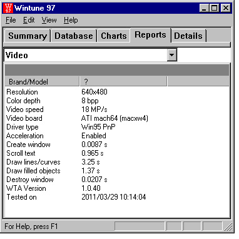Open the Help menu
The height and width of the screenshot is (239, 239).
(71, 20)
